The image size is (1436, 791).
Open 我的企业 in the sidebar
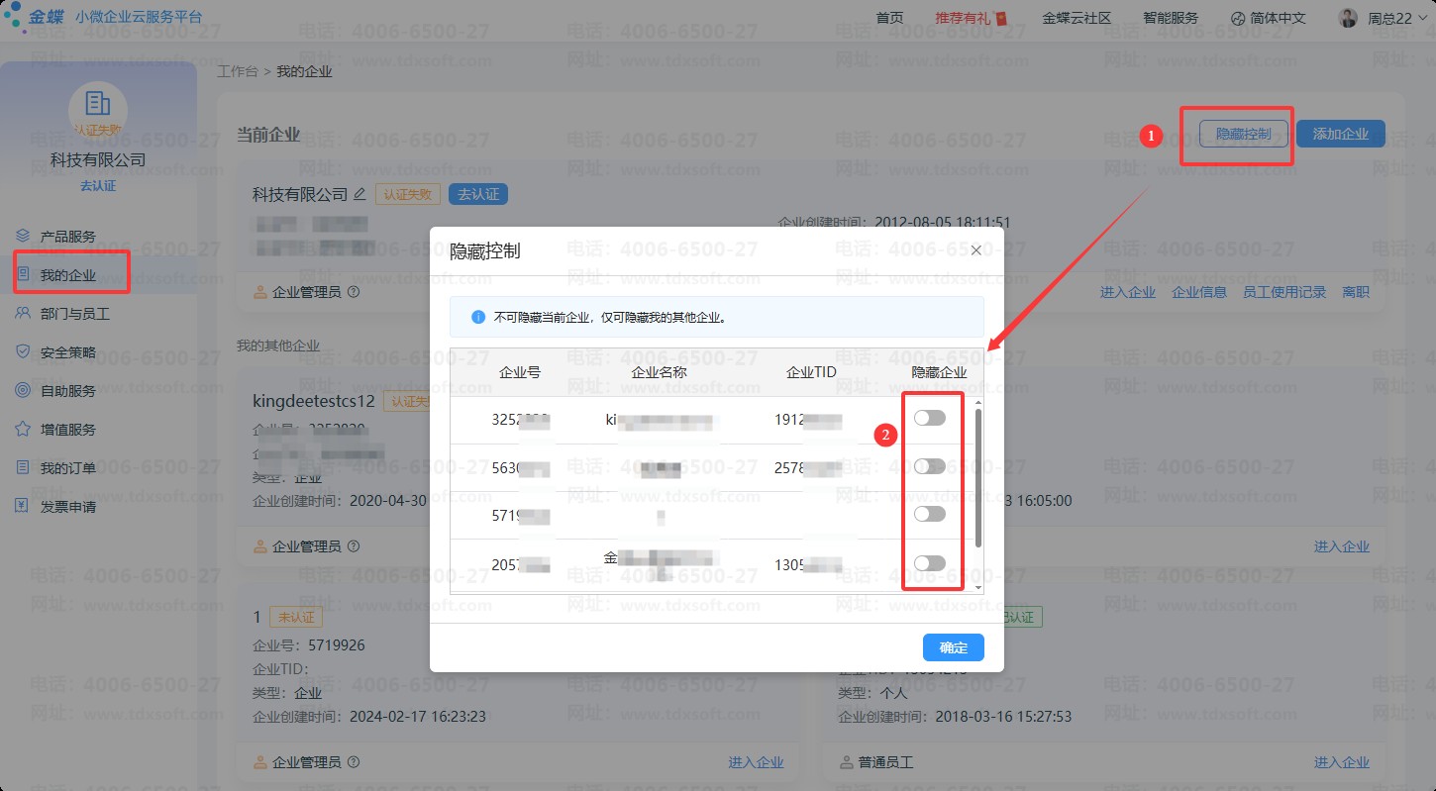(67, 275)
